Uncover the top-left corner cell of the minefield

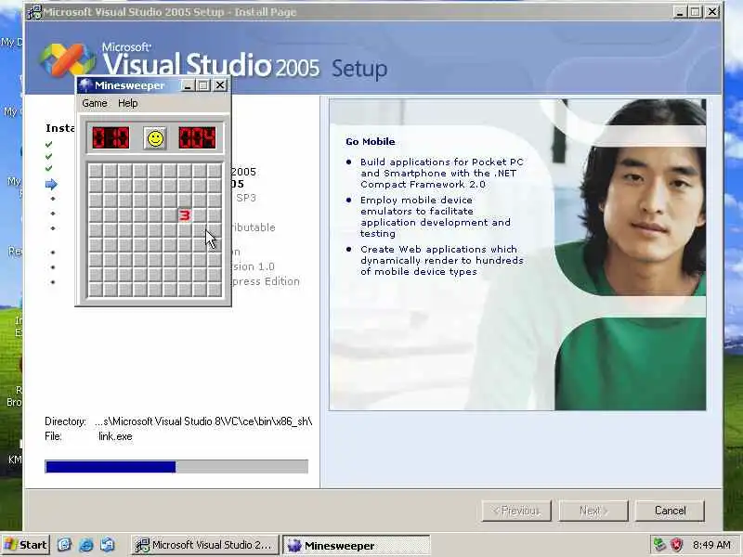pos(96,171)
